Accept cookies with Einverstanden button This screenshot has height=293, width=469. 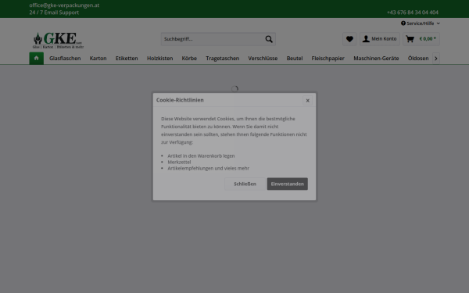pos(288,184)
